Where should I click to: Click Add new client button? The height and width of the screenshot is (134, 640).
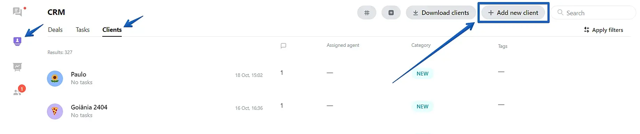[513, 13]
